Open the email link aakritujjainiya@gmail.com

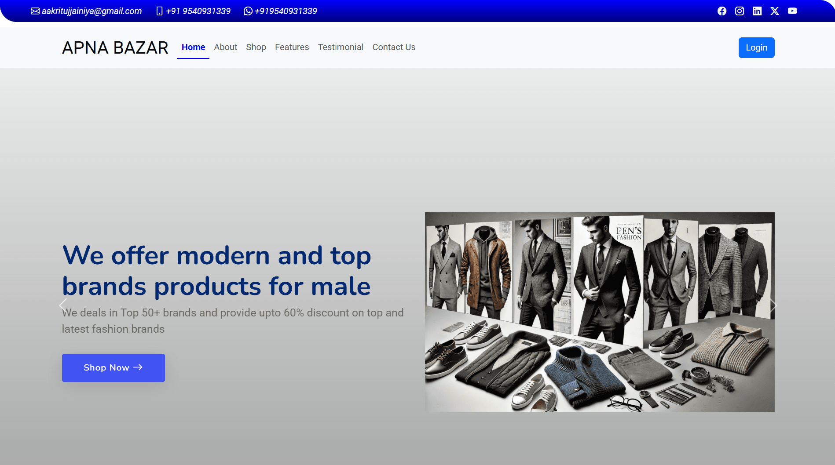click(x=92, y=11)
